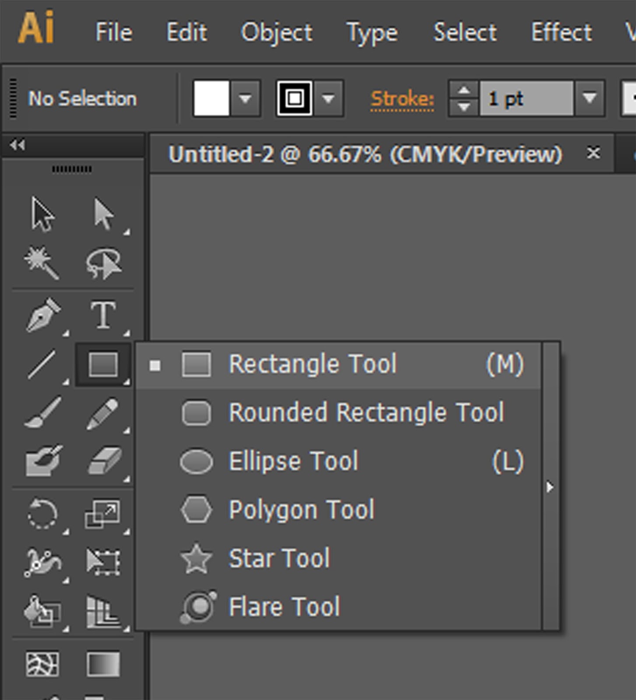Viewport: 636px width, 700px height.
Task: Choose Ellipse Tool from flyout
Action: 338,462
